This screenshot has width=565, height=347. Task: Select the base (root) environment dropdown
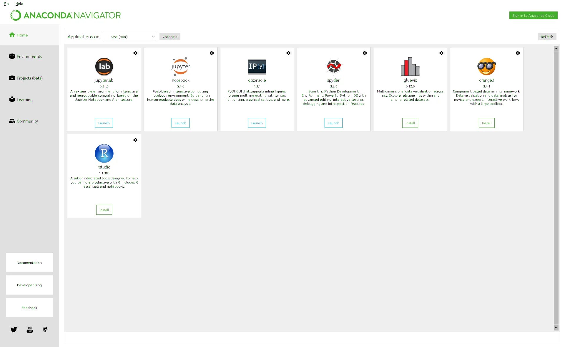pyautogui.click(x=129, y=37)
